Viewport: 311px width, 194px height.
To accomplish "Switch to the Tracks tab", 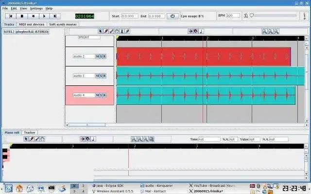I will 9,24.
